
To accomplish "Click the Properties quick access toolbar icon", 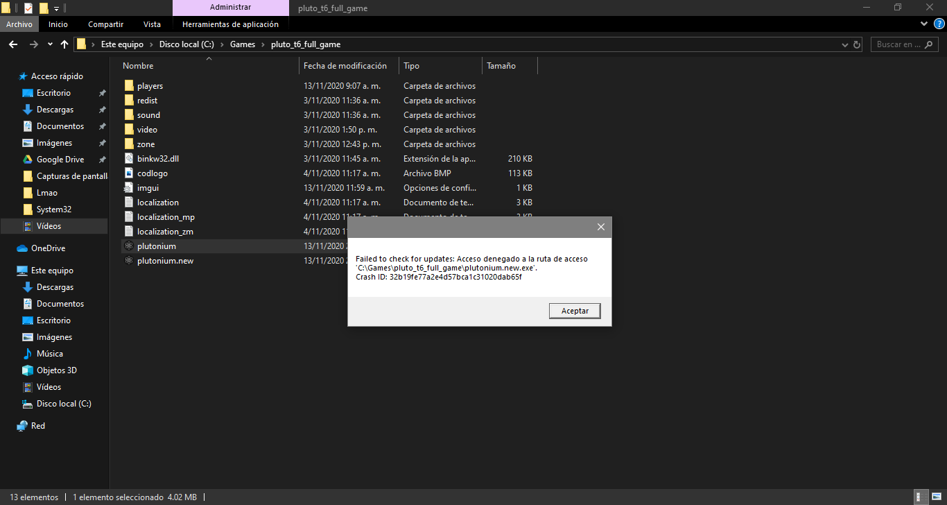I will (x=28, y=8).
